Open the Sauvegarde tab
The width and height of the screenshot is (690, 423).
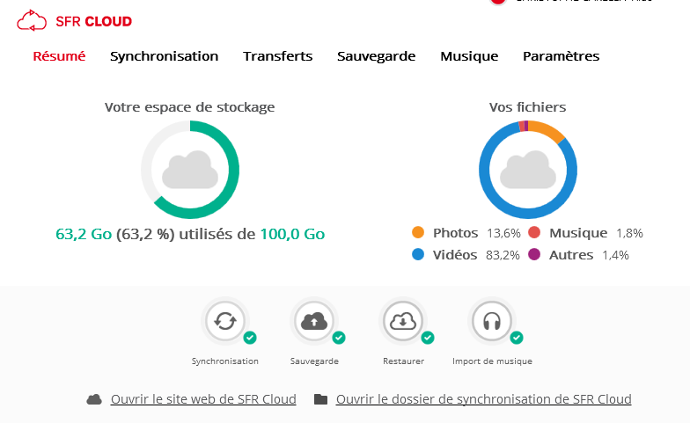[x=376, y=56]
